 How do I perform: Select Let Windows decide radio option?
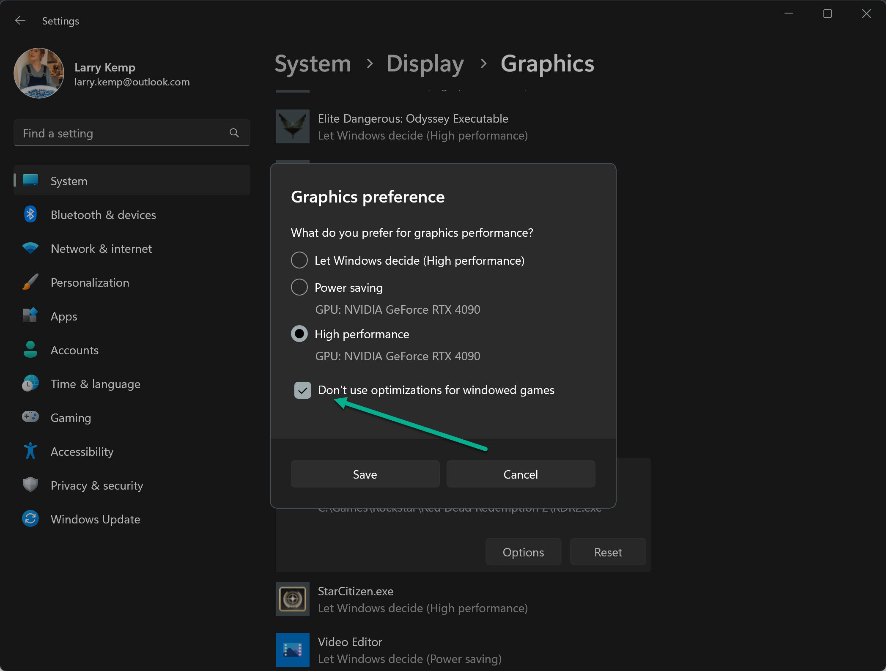pyautogui.click(x=299, y=260)
